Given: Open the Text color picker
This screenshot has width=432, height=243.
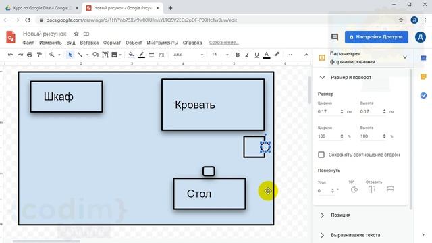Looking at the screenshot, I should [x=267, y=55].
